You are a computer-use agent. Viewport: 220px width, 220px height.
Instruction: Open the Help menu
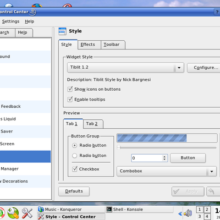click(x=30, y=21)
